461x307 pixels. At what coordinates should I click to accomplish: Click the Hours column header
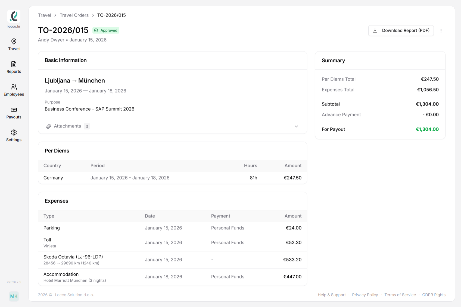(250, 166)
